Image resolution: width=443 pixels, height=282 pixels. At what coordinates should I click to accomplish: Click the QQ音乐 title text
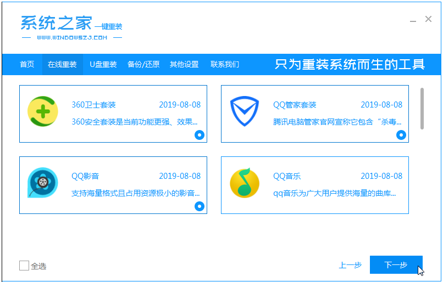(287, 176)
